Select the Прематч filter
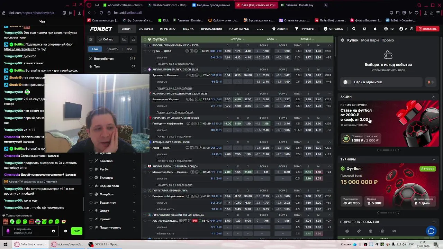The image size is (443, 249). coord(112,49)
